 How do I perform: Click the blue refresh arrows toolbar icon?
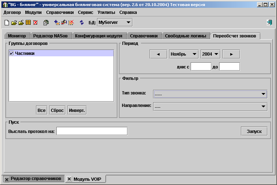point(82,22)
